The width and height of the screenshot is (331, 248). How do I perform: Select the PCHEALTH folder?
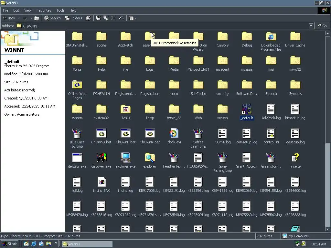[101, 88]
